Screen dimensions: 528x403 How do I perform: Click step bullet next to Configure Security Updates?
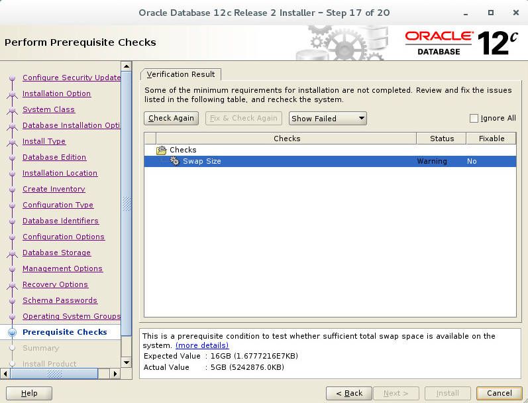(x=13, y=78)
